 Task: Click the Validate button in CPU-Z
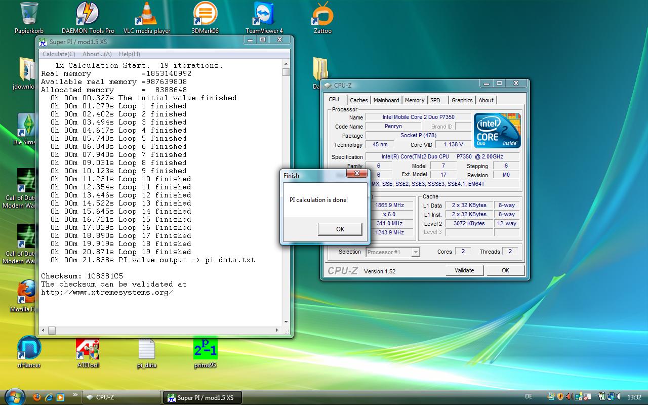(464, 270)
